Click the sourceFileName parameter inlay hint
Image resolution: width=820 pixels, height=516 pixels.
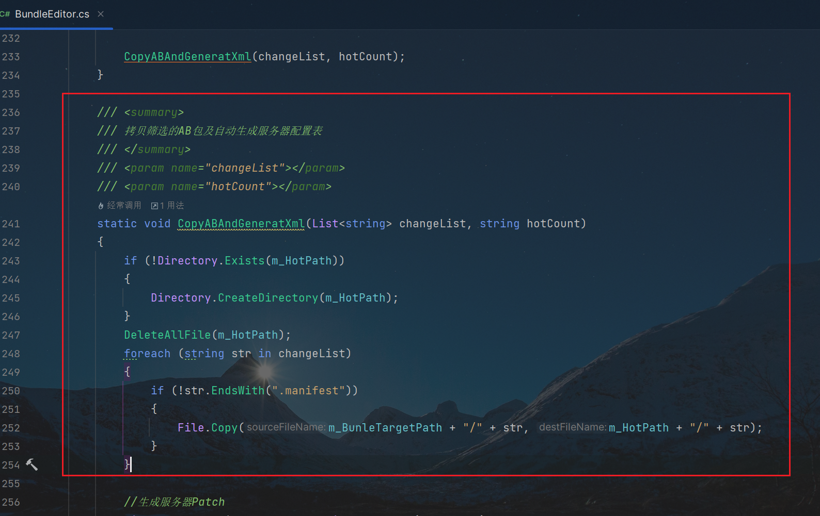click(x=286, y=427)
